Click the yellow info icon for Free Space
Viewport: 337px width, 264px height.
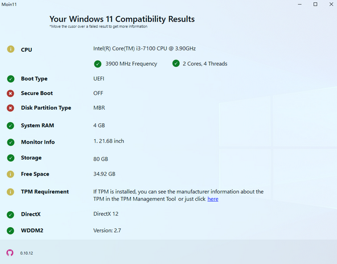10,174
